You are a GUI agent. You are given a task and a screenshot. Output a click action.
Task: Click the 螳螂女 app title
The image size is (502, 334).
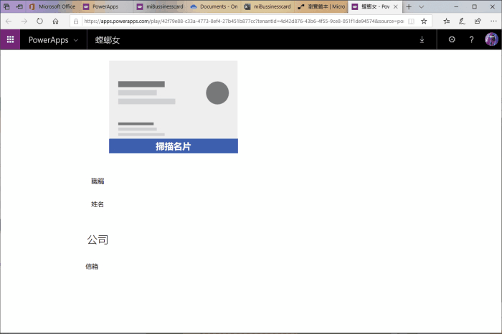108,40
